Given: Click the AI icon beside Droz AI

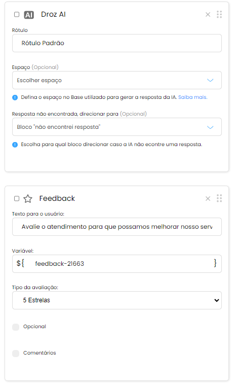Looking at the screenshot, I should click(x=29, y=15).
